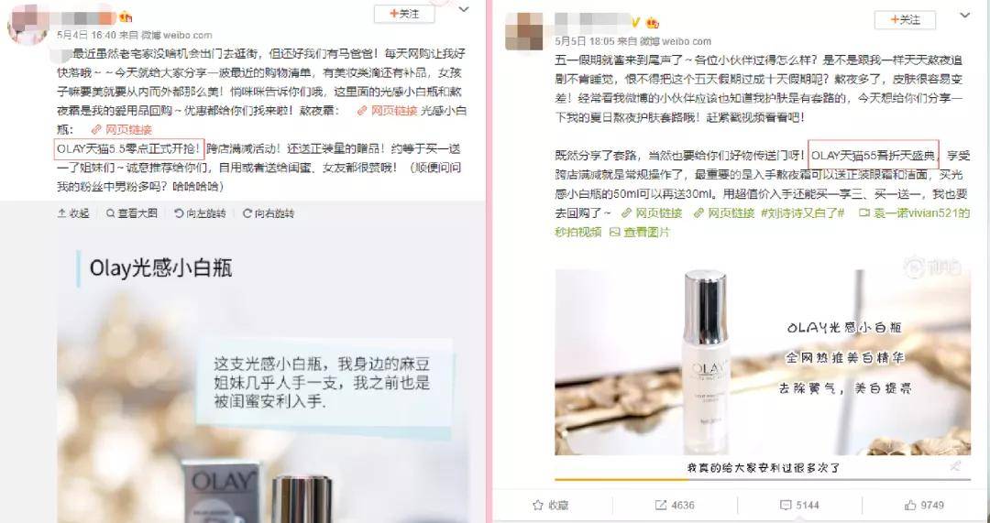This screenshot has height=523, width=990.
Task: Expand left post options chevron
Action: point(464,10)
